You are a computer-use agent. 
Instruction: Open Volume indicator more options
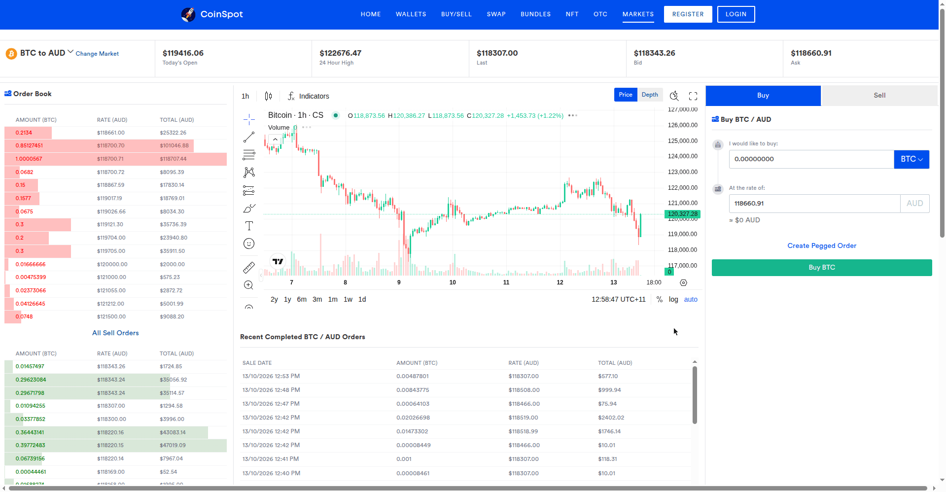(307, 127)
